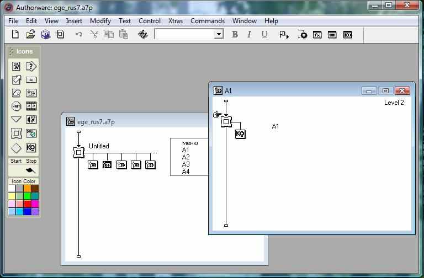Click the New file toolbar icon

coord(15,34)
